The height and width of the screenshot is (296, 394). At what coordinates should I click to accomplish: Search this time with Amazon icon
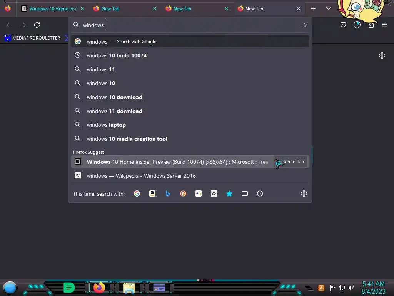coord(152,193)
